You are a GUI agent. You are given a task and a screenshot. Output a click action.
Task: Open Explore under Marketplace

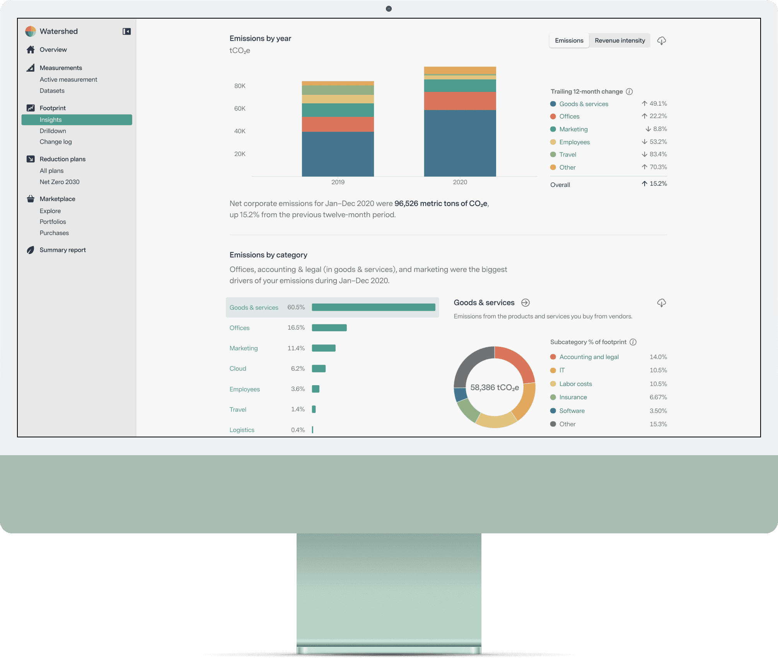tap(50, 211)
